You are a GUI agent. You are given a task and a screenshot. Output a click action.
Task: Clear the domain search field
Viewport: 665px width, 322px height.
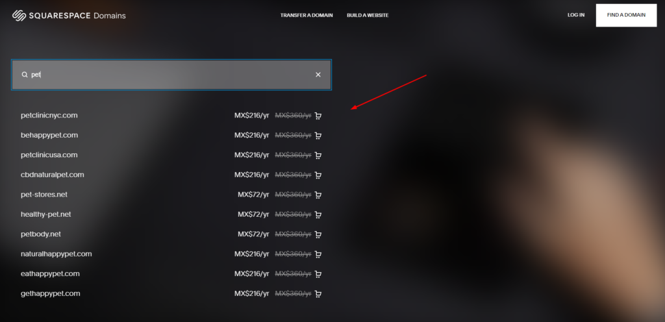[318, 75]
